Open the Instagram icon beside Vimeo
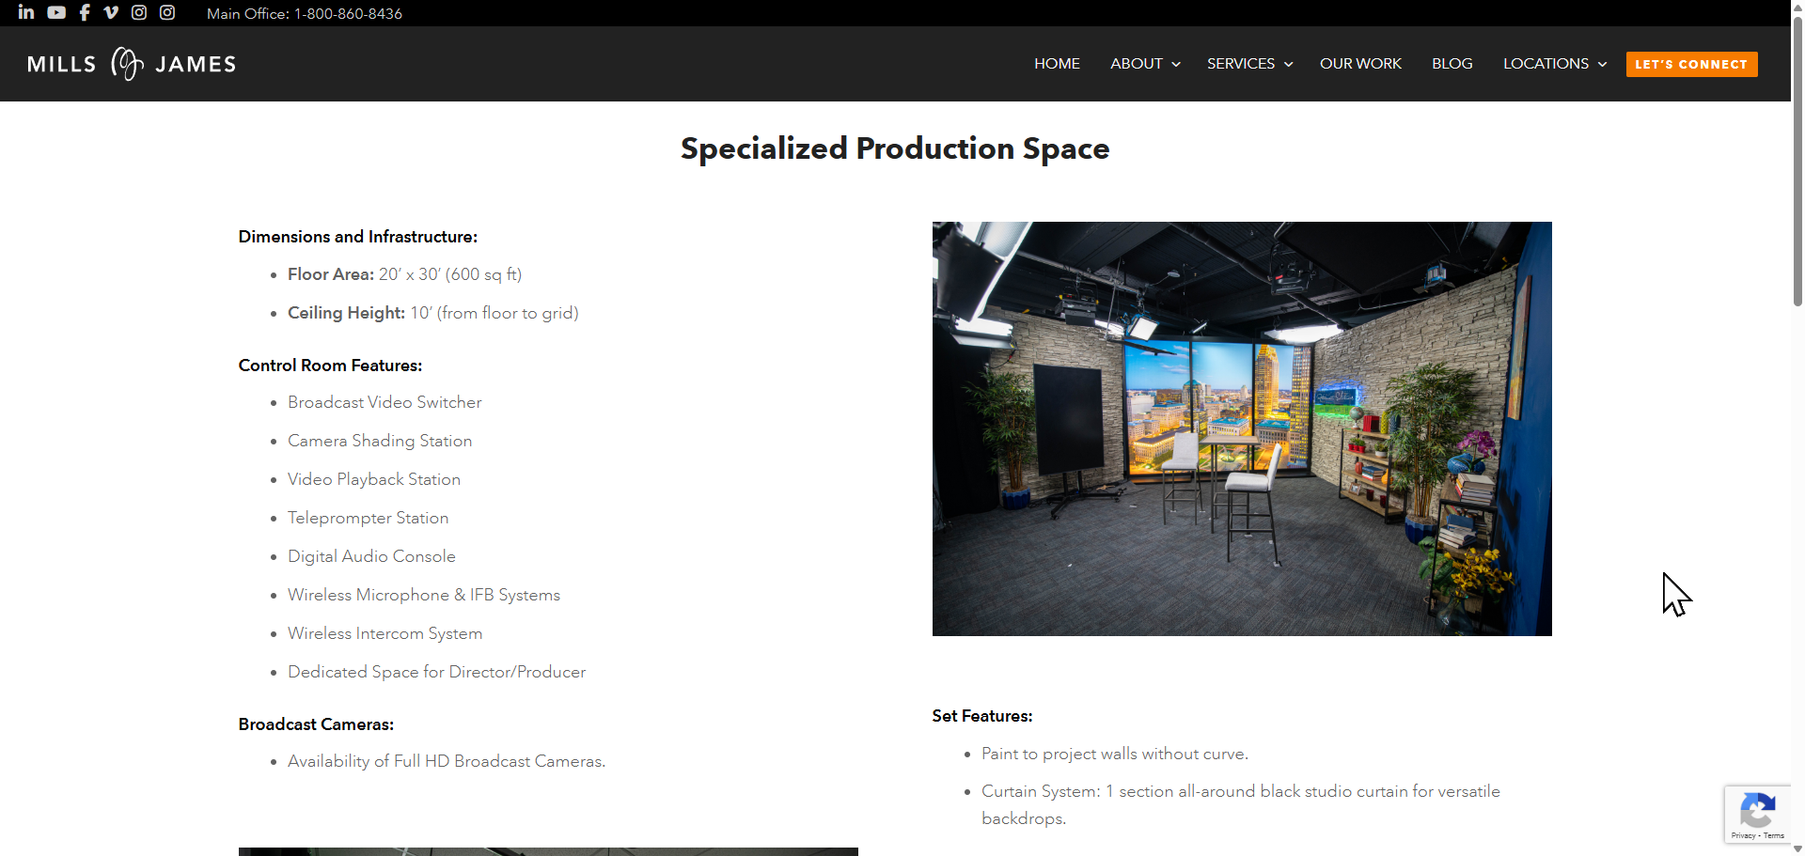Image resolution: width=1805 pixels, height=856 pixels. [x=139, y=12]
